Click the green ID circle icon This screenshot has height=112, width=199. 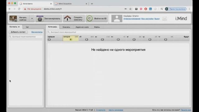[x=90, y=19]
